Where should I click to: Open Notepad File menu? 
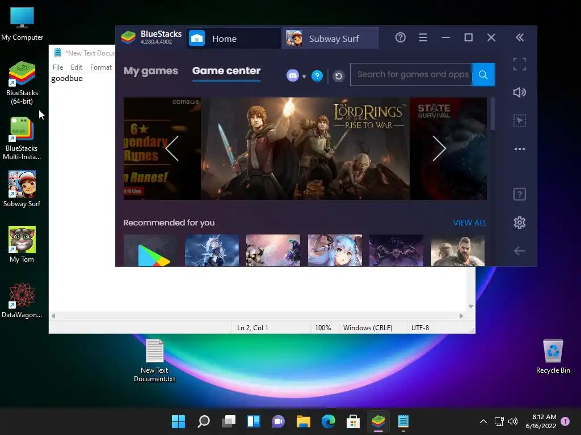tap(58, 67)
